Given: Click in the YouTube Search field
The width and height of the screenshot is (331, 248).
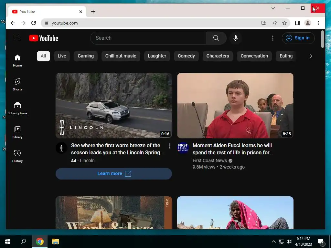Looking at the screenshot, I should [148, 38].
